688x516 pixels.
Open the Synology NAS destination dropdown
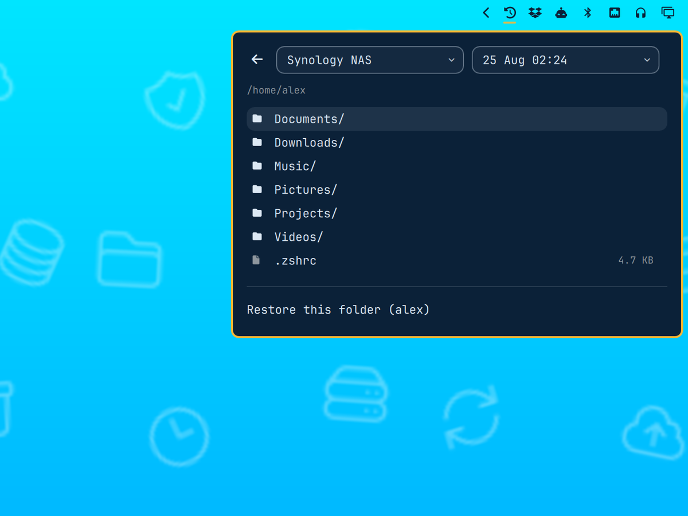(x=370, y=60)
